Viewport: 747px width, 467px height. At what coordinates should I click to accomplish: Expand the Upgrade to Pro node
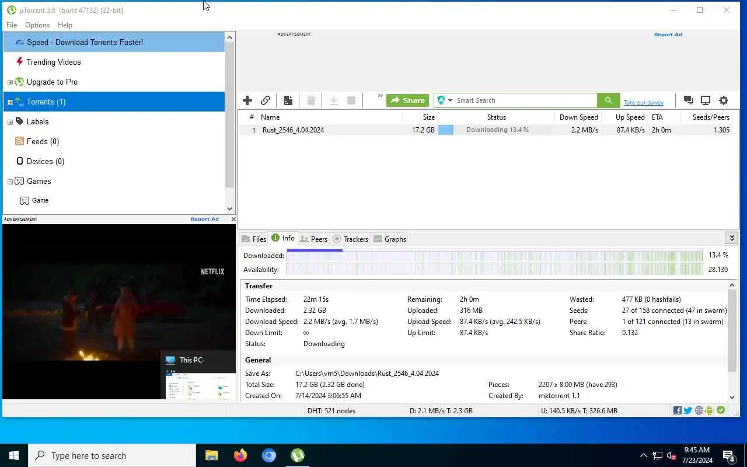click(10, 82)
